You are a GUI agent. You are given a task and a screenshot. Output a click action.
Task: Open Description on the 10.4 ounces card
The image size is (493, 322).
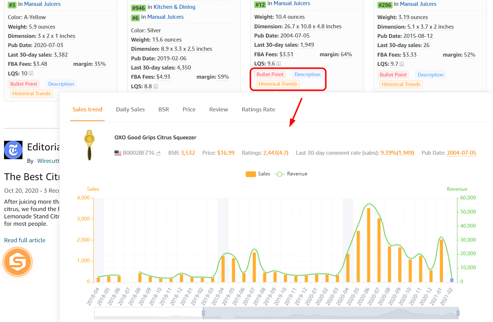[307, 74]
